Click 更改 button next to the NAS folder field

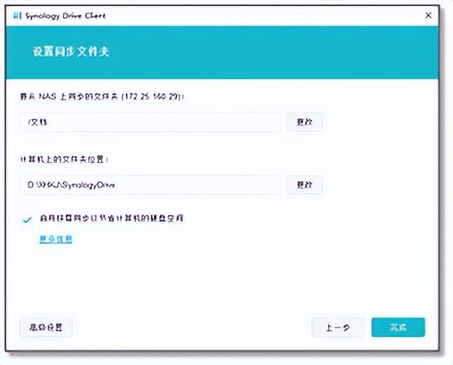coord(304,122)
